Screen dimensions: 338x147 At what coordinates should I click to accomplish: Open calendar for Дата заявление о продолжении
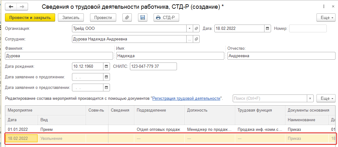tap(106, 77)
